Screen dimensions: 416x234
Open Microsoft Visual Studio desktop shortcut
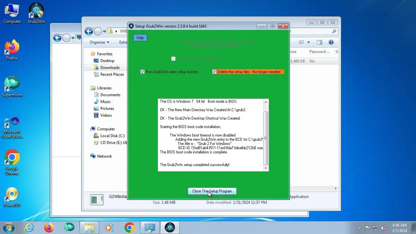click(x=12, y=127)
